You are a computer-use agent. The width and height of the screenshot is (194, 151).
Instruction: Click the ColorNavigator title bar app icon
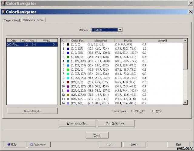coord(3,12)
